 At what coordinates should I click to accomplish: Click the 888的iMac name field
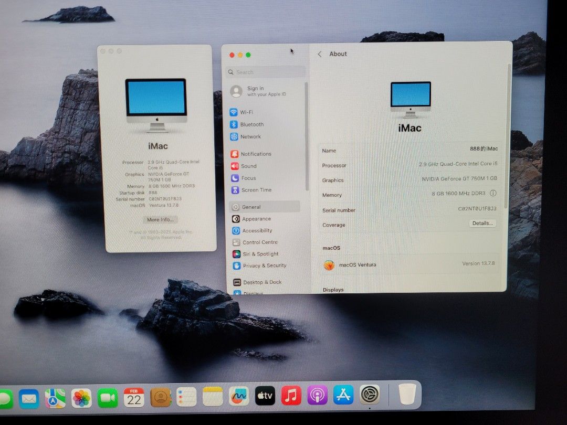[484, 148]
